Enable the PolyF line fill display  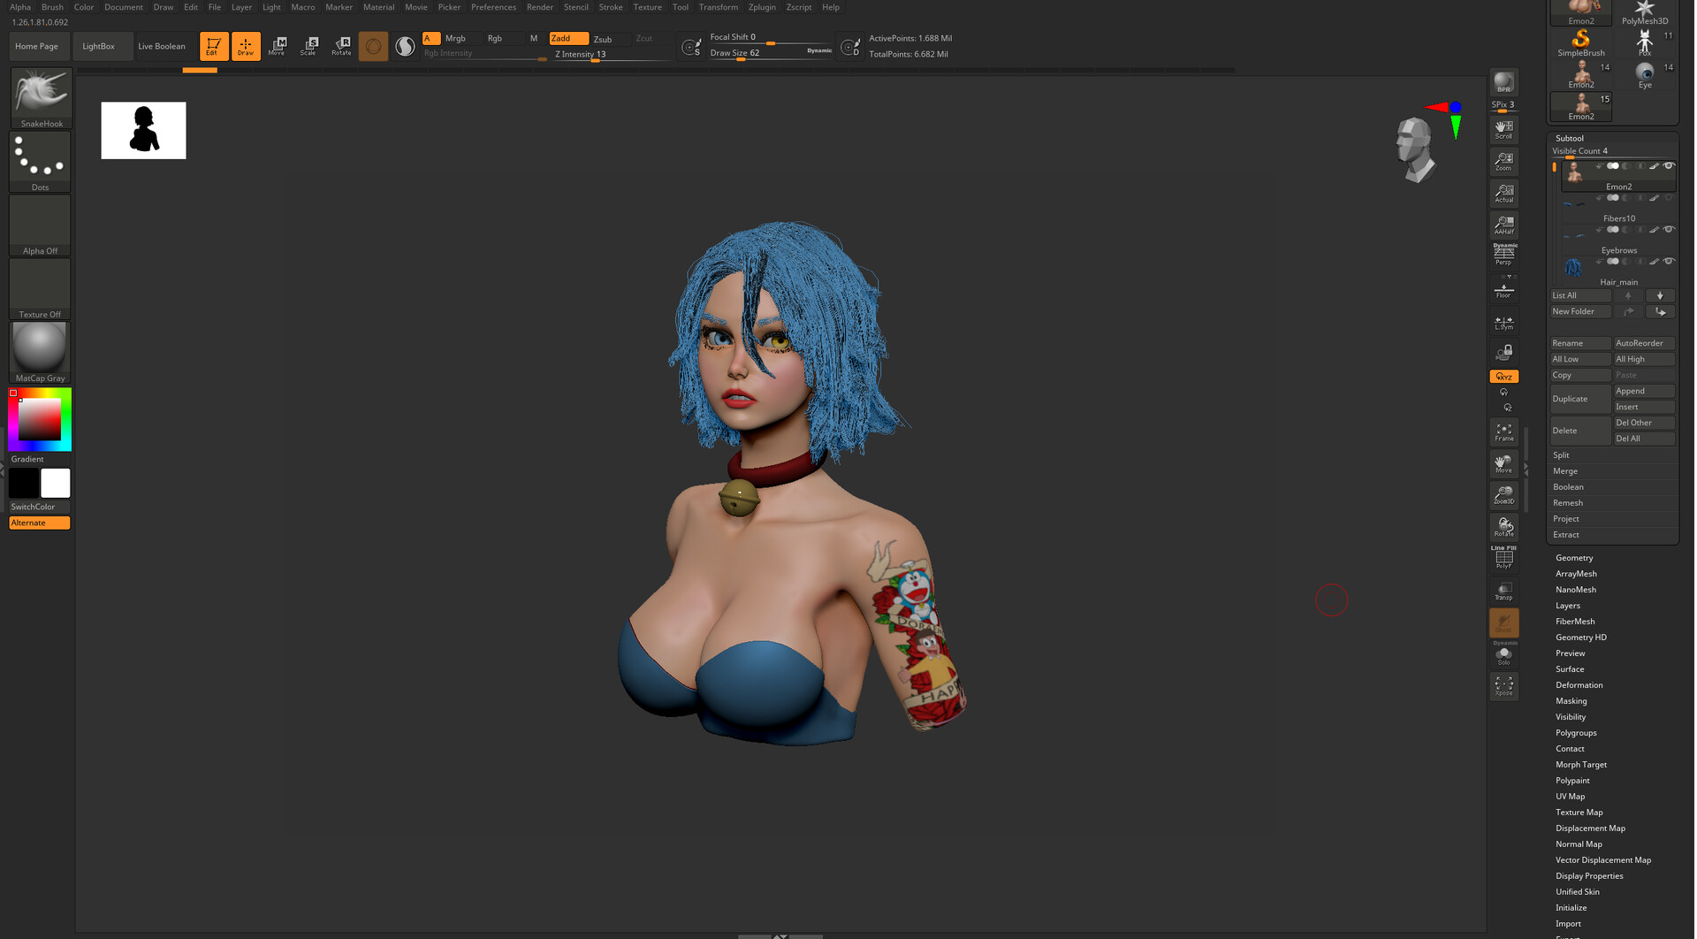pos(1503,558)
